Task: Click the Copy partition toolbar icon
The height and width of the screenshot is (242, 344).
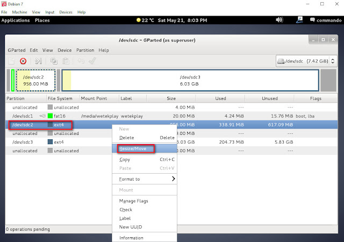Action: tap(54, 61)
